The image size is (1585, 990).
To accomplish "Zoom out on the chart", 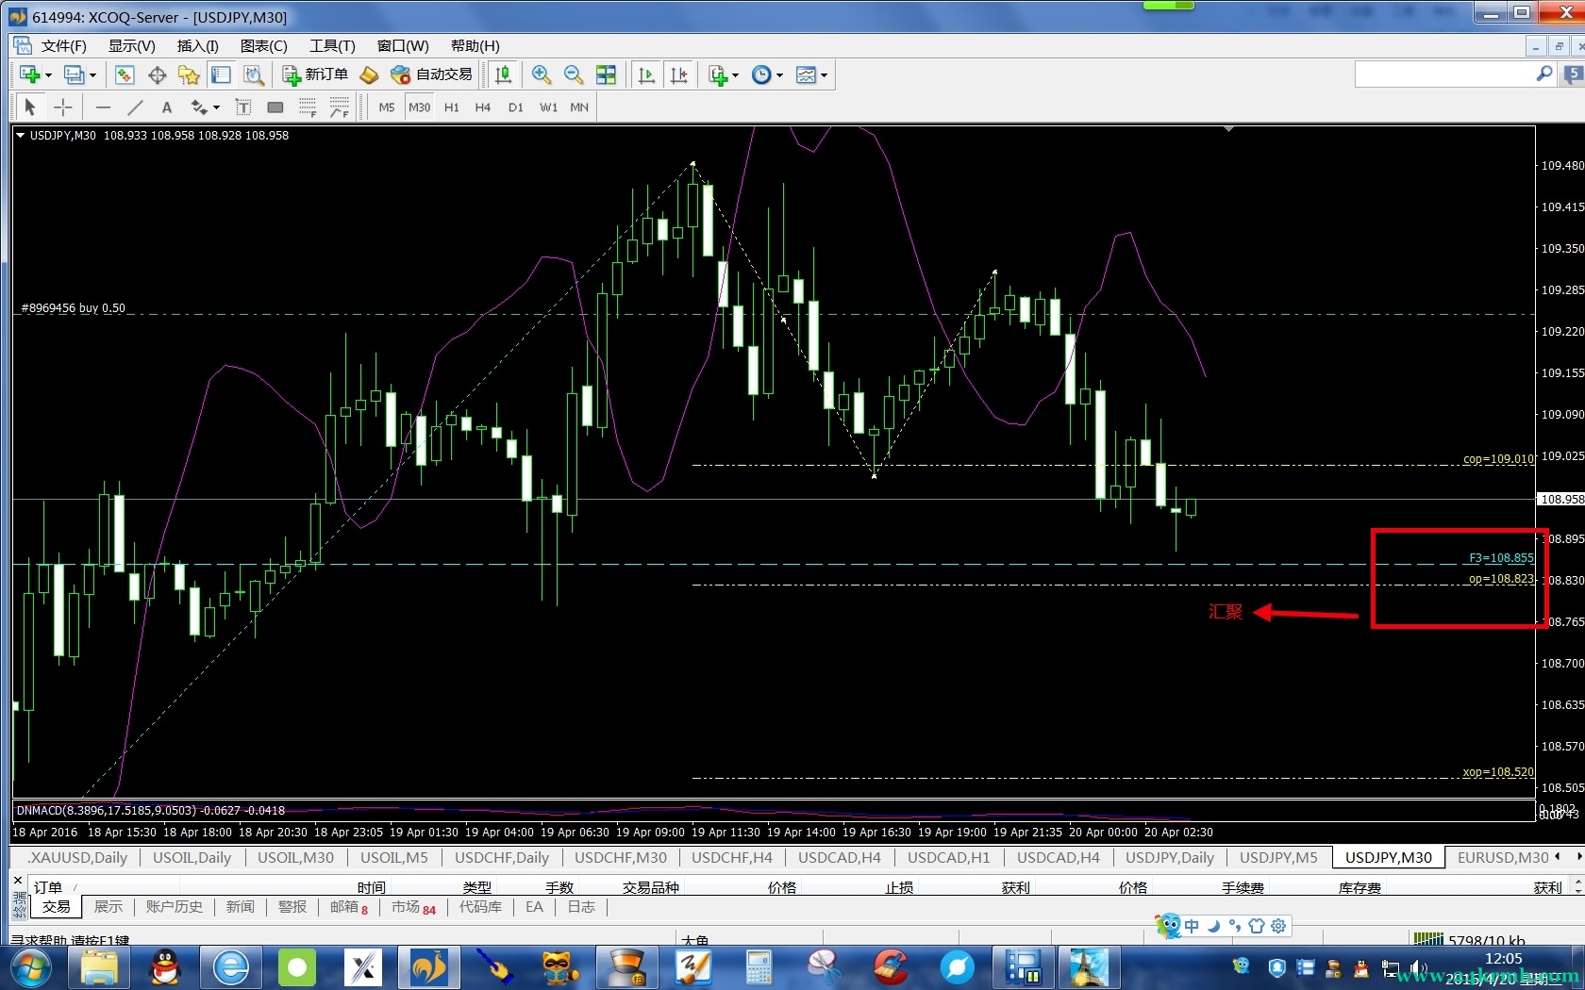I will tap(573, 74).
